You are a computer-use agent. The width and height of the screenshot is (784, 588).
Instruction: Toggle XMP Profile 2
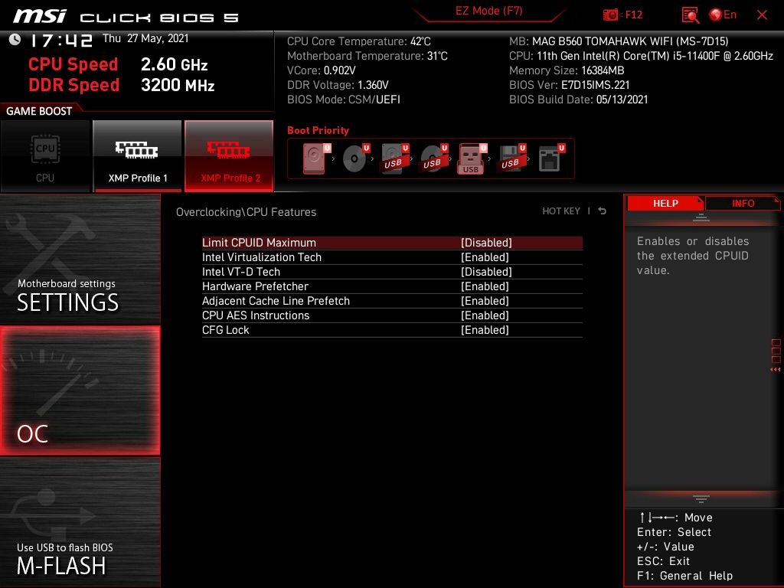pos(229,156)
